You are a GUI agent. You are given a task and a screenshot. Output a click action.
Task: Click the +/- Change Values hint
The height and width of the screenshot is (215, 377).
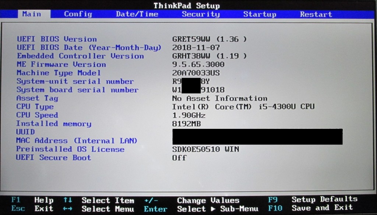(x=191, y=200)
